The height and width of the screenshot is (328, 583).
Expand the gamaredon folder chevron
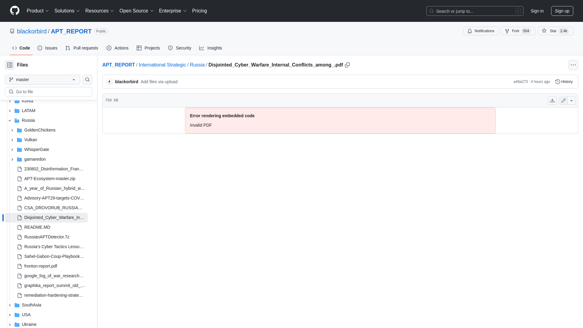(x=12, y=159)
